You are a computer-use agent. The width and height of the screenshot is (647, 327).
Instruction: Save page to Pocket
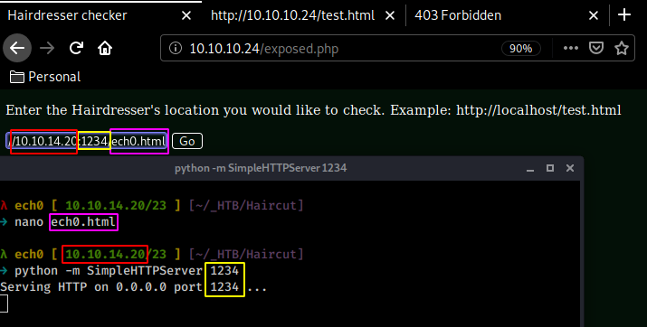pyautogui.click(x=596, y=48)
